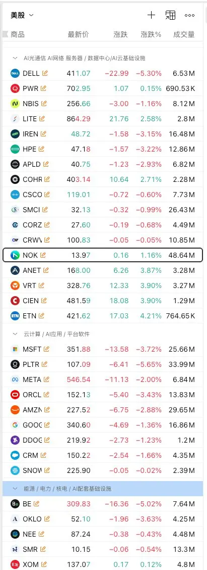Select the XOM row
This screenshot has height=570, width=207.
[103, 564]
